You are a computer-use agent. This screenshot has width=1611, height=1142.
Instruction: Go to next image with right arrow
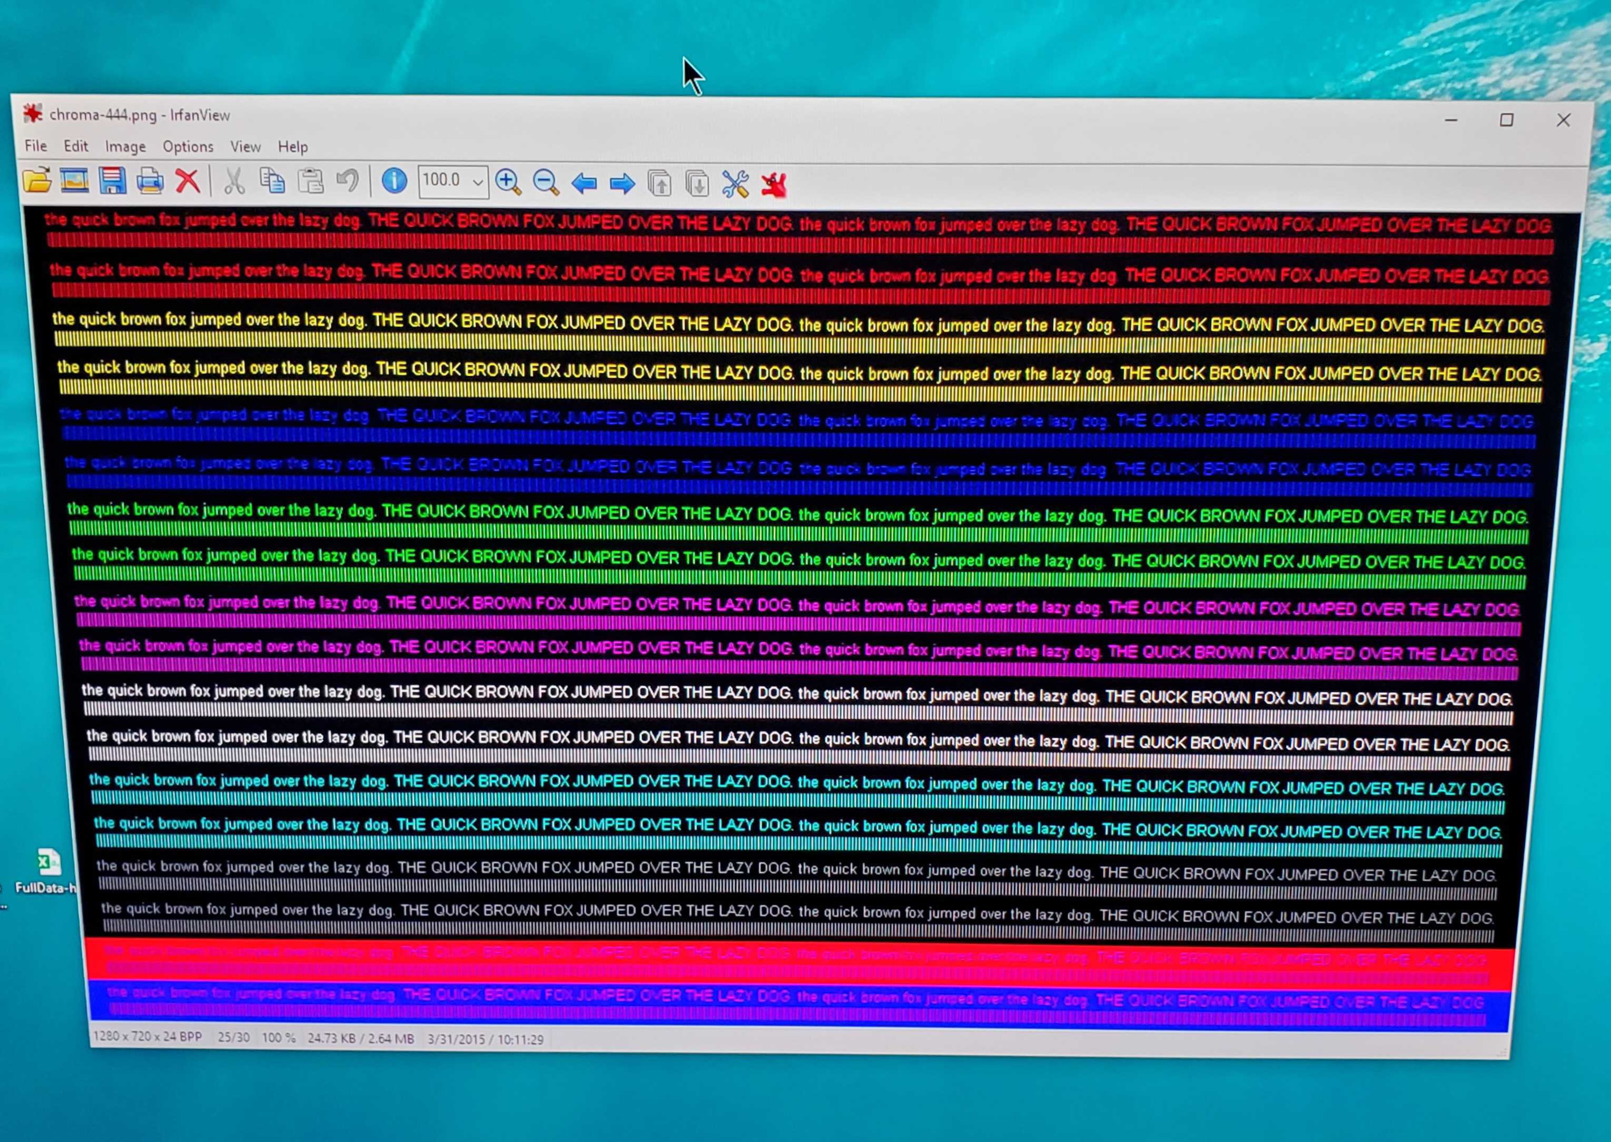[622, 184]
